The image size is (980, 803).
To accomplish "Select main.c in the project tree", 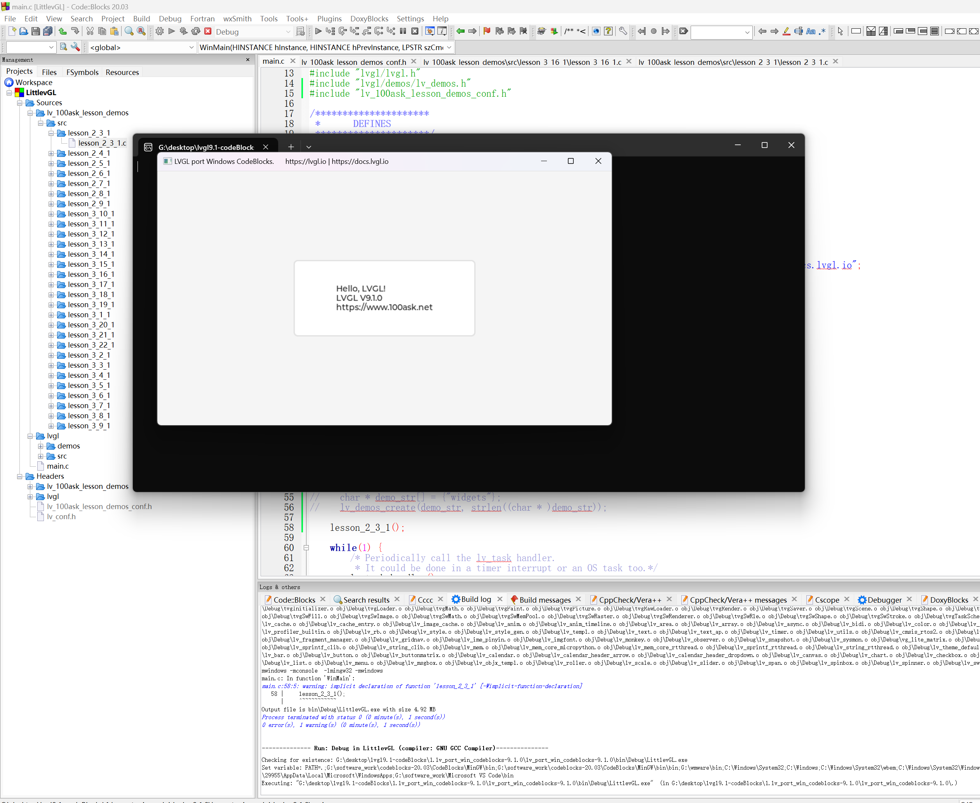I will (x=57, y=466).
